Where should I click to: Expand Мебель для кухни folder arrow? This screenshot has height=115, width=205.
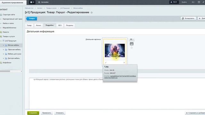point(4,54)
